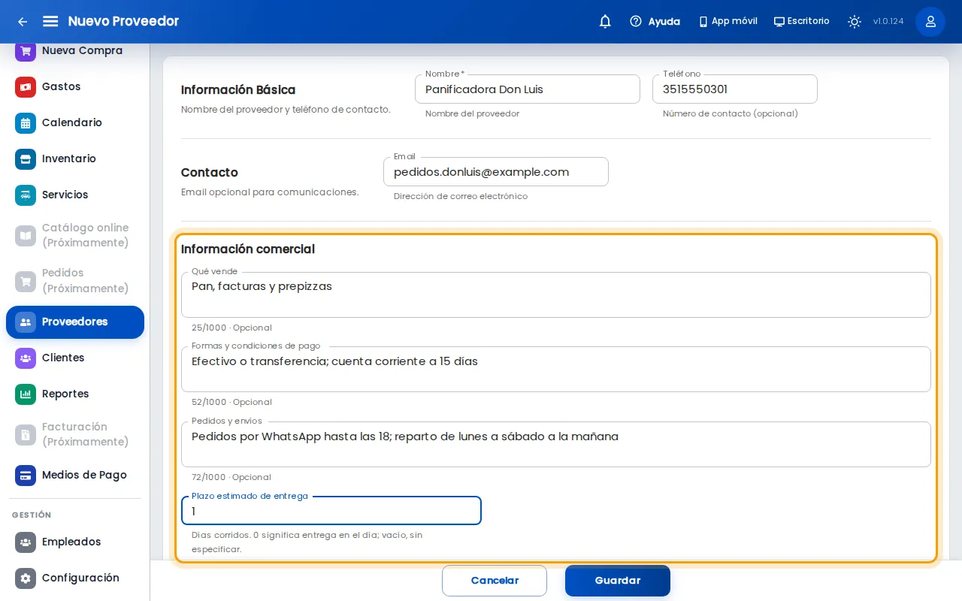The width and height of the screenshot is (962, 601).
Task: Click the Cancelar button
Action: tap(495, 581)
